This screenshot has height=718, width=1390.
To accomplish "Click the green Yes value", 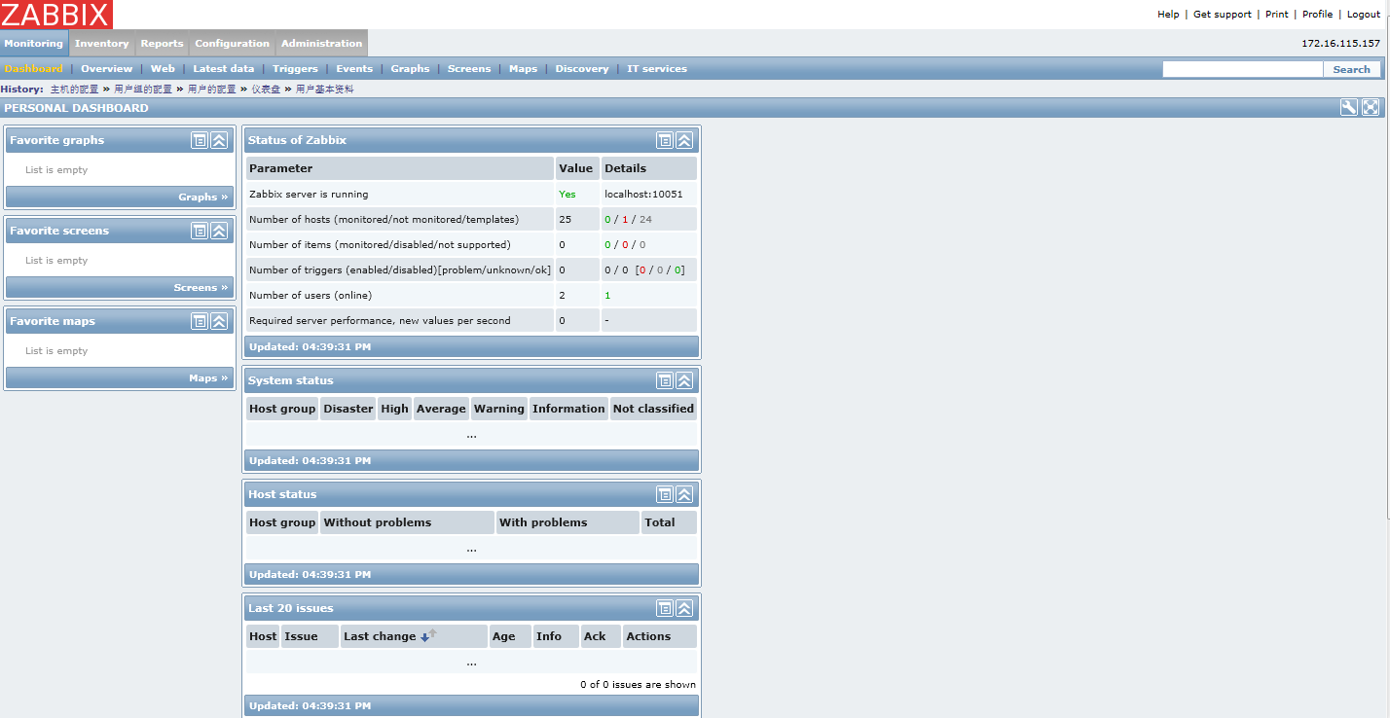I will [x=567, y=194].
